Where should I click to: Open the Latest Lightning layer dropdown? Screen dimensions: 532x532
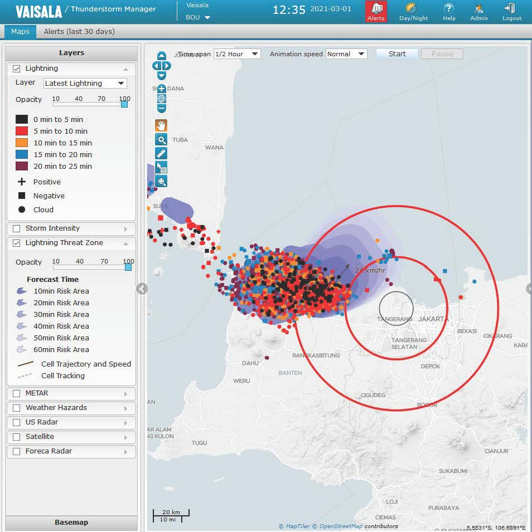point(85,84)
